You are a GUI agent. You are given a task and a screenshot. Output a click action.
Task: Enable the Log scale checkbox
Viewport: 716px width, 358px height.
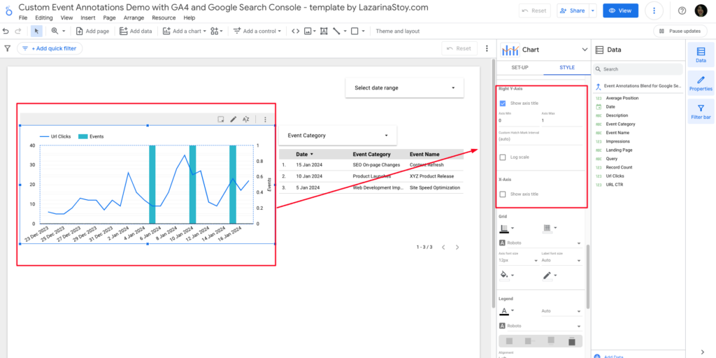coord(503,157)
